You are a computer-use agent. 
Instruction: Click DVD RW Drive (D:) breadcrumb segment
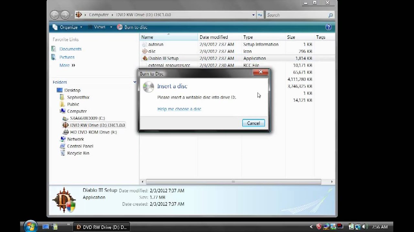144,15
